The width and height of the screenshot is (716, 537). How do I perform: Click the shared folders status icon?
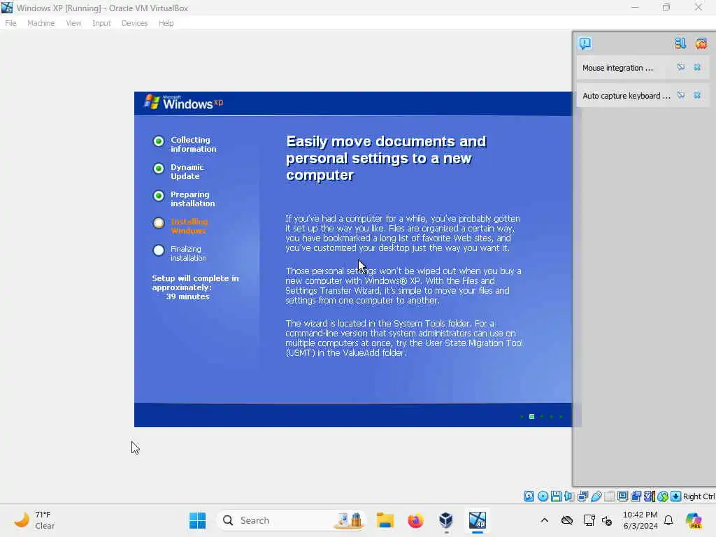coord(609,496)
